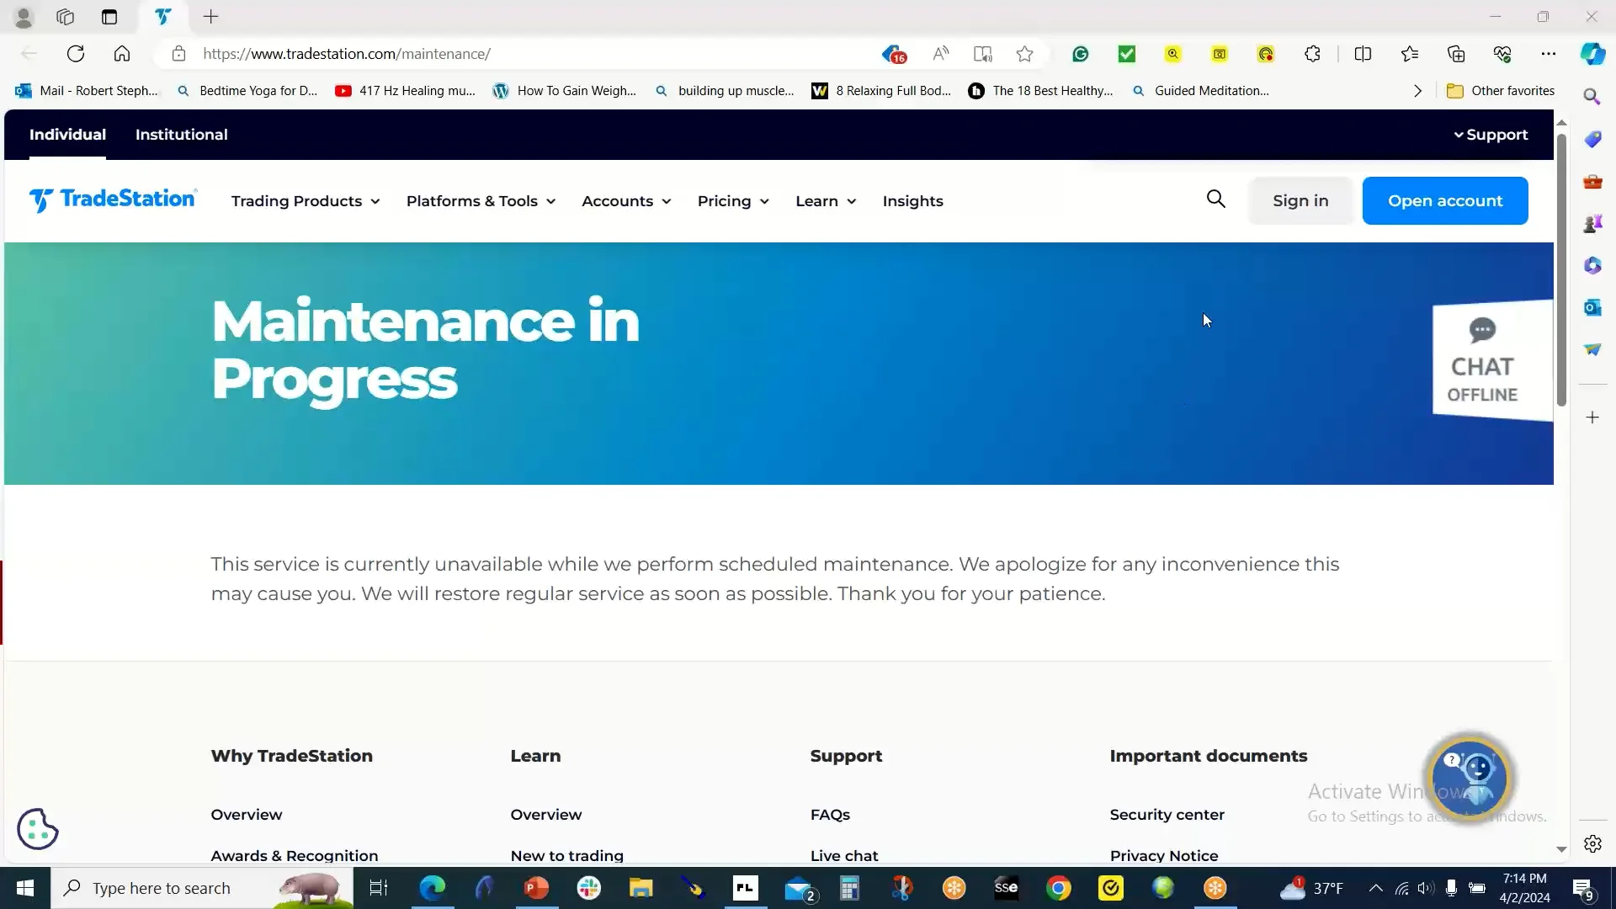Open the Grammarly extension icon
Screen dimensions: 1616x909
pos(1080,53)
